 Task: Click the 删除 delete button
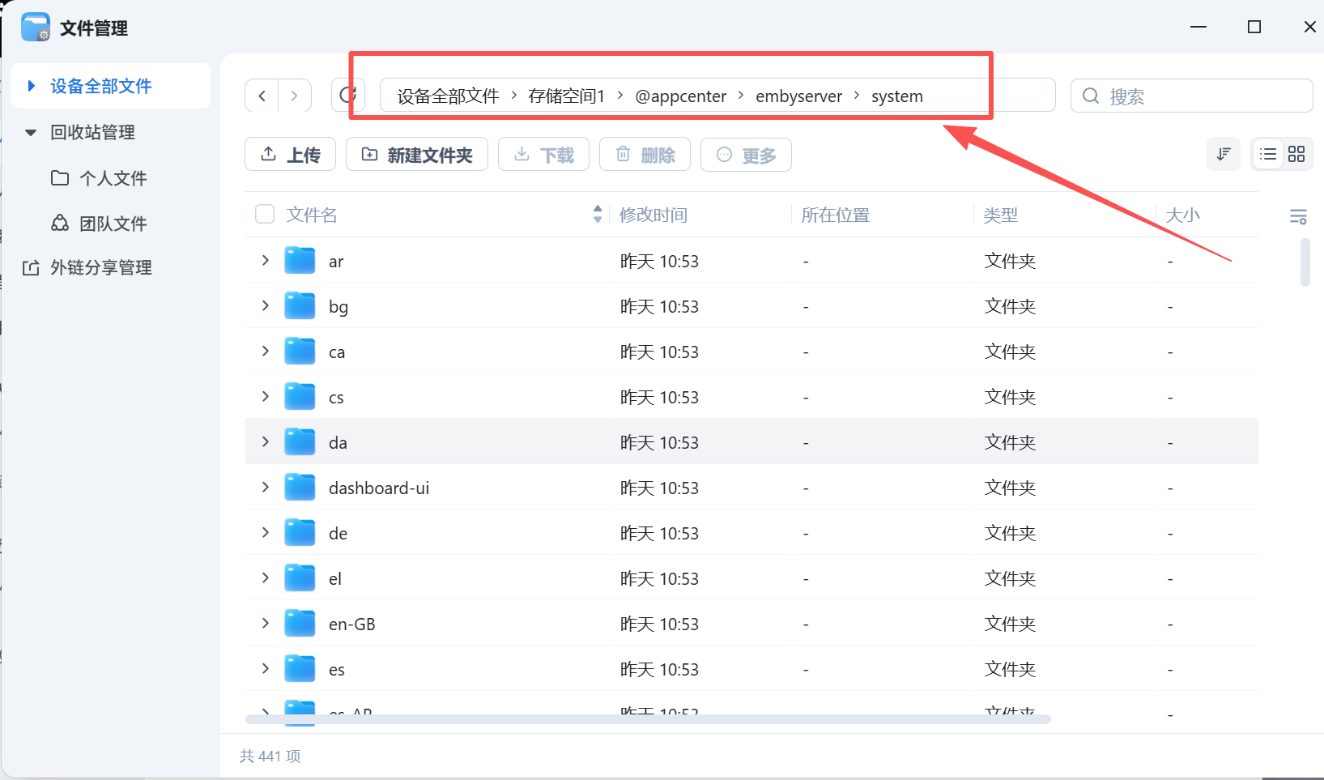pos(645,154)
